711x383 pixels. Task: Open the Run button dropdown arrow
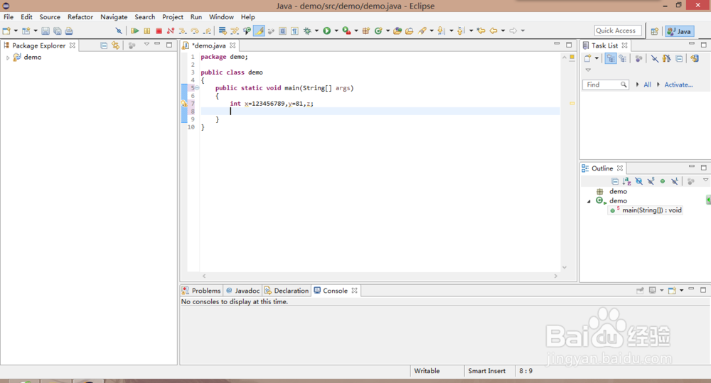click(336, 31)
